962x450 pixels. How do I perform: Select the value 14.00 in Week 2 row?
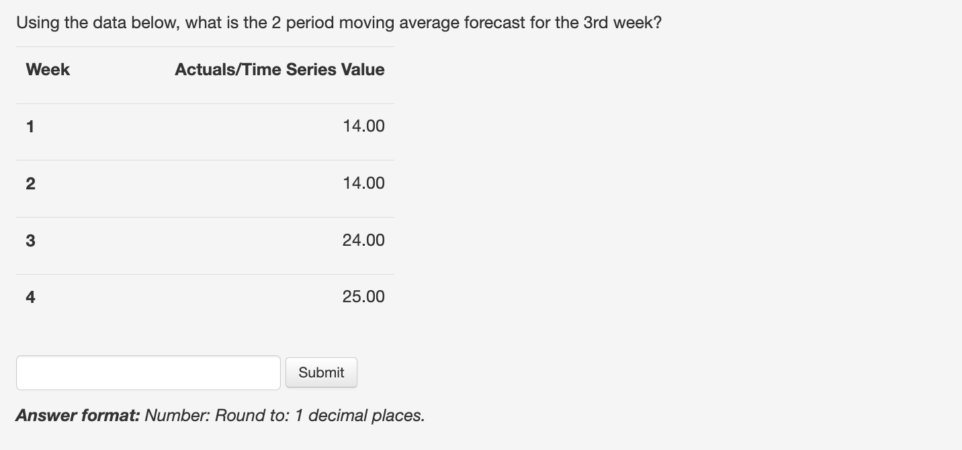coord(363,183)
